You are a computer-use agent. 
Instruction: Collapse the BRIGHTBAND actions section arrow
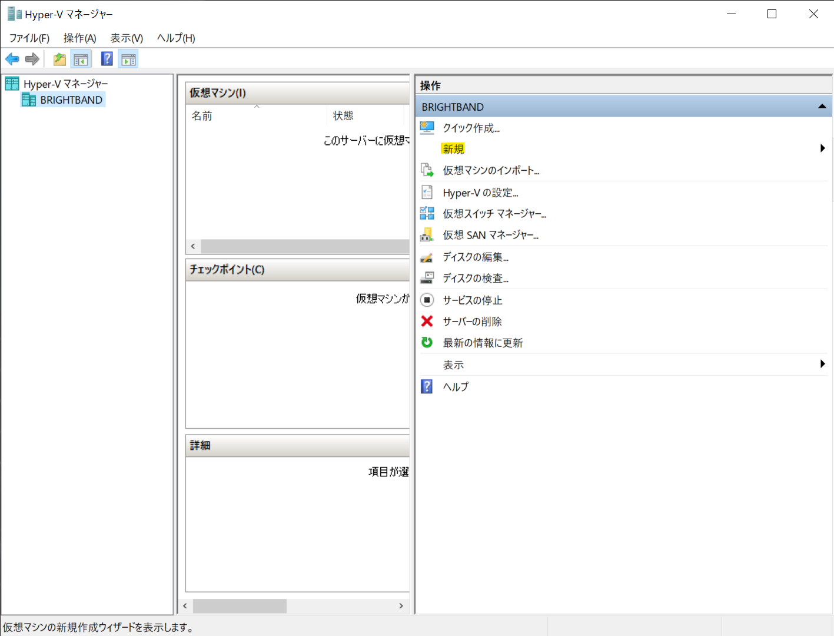[x=822, y=107]
